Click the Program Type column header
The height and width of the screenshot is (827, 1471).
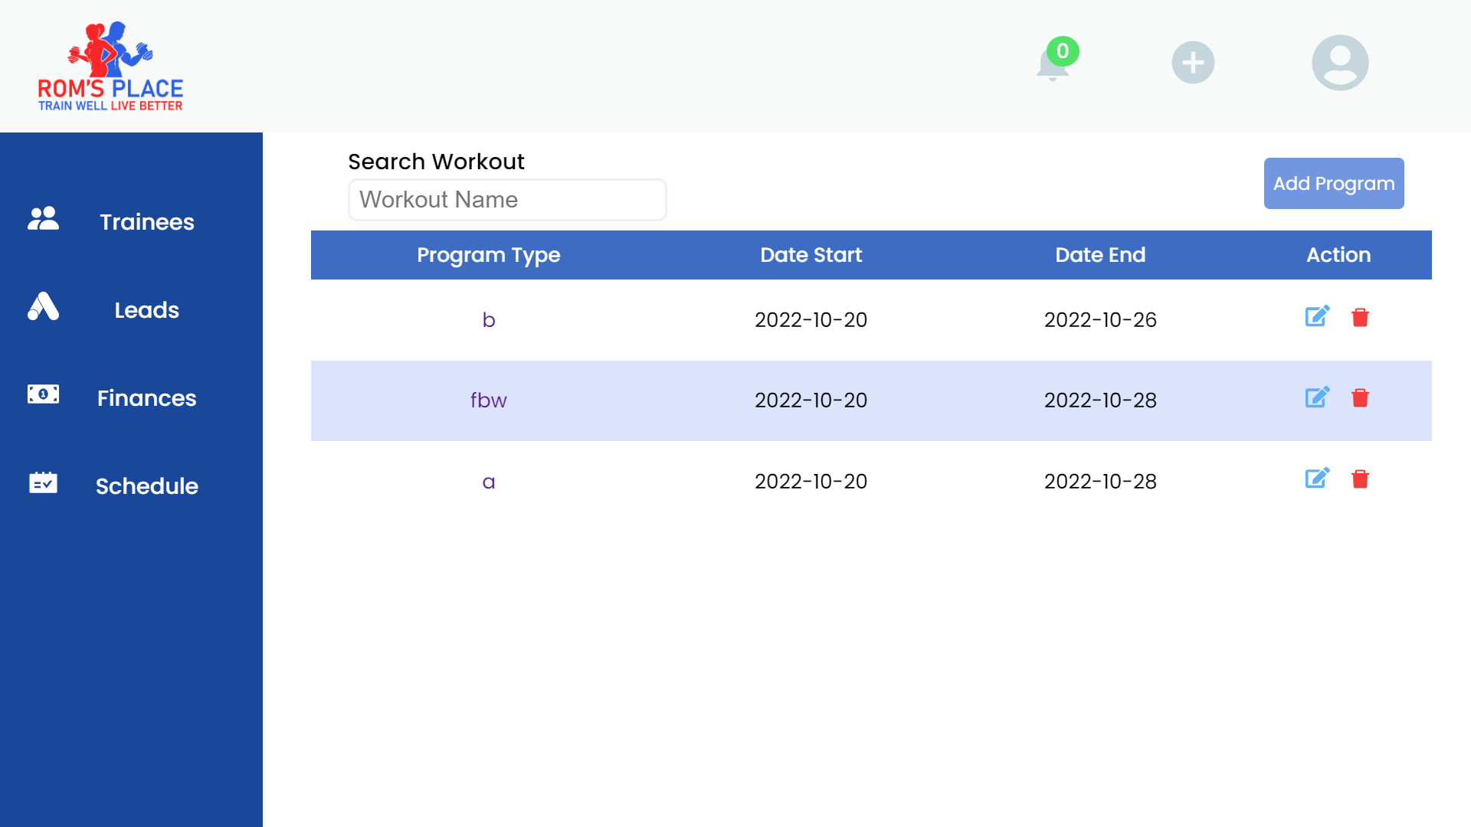[x=488, y=253]
